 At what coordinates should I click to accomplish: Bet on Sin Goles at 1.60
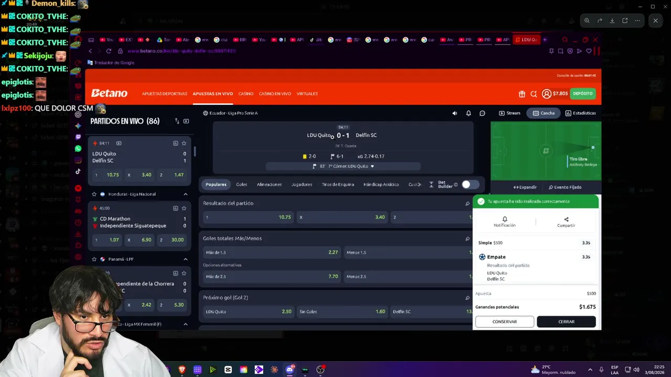[x=342, y=312]
